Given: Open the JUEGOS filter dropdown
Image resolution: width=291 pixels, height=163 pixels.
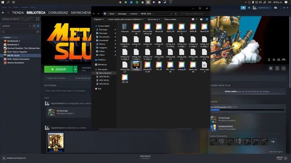Looking at the screenshot, I should [x=16, y=26].
